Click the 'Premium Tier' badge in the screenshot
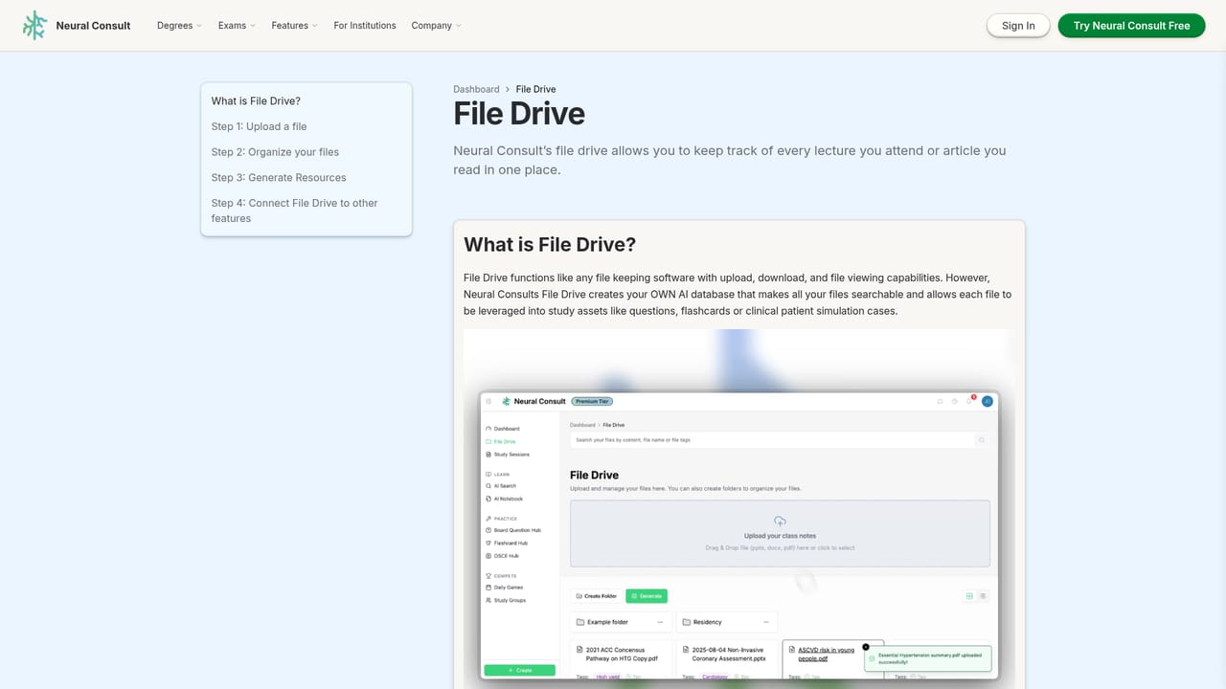The height and width of the screenshot is (689, 1226). (592, 401)
